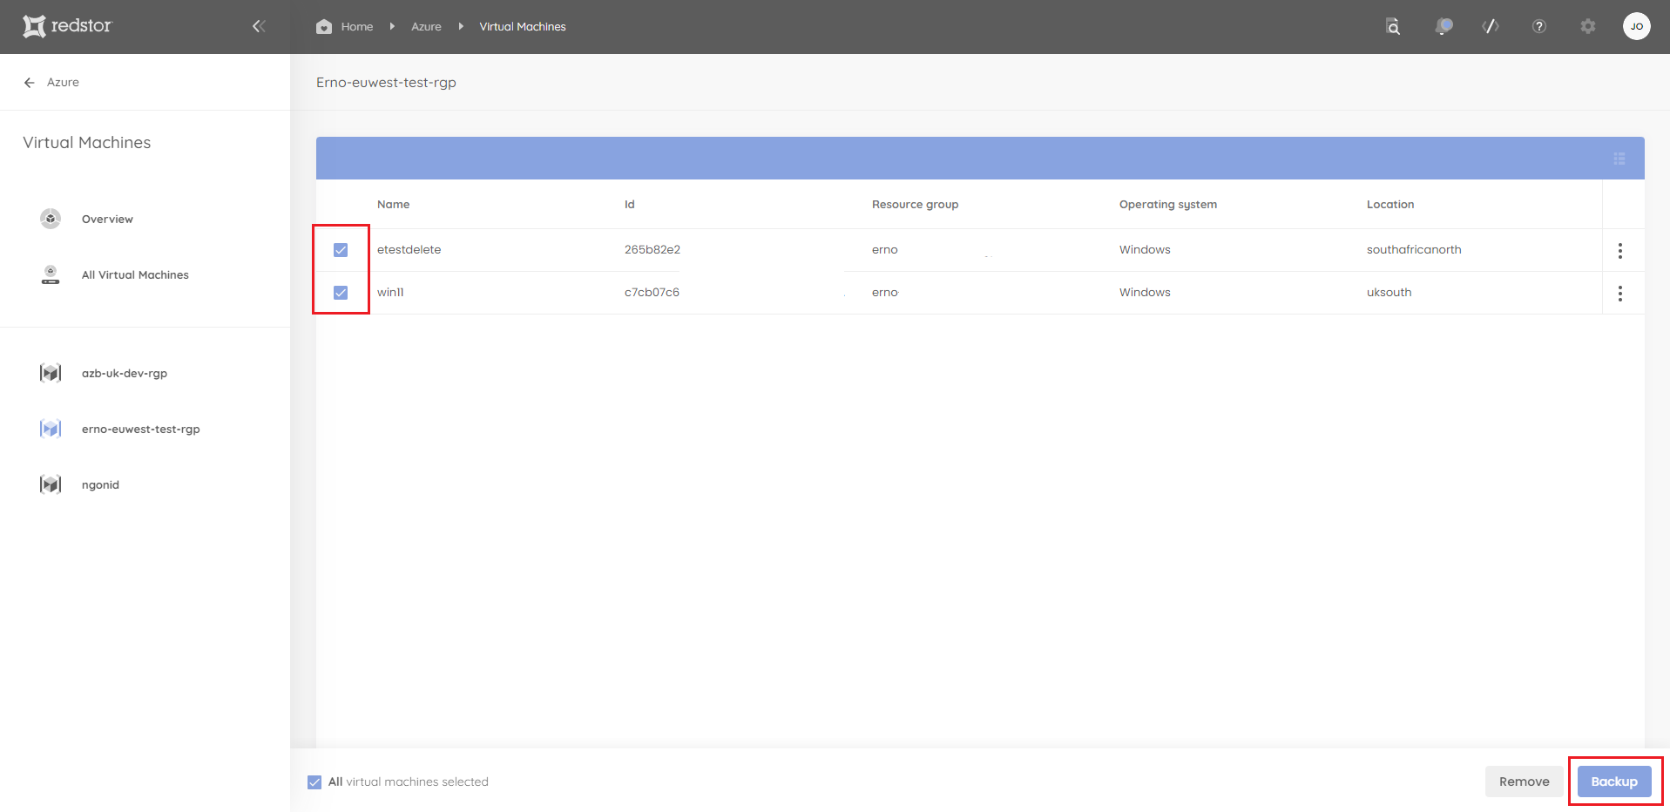Open the code/API icon in top bar
The width and height of the screenshot is (1670, 812).
click(1491, 26)
